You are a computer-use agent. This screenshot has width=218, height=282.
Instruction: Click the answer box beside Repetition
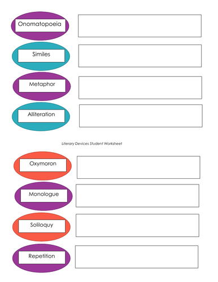(137, 257)
